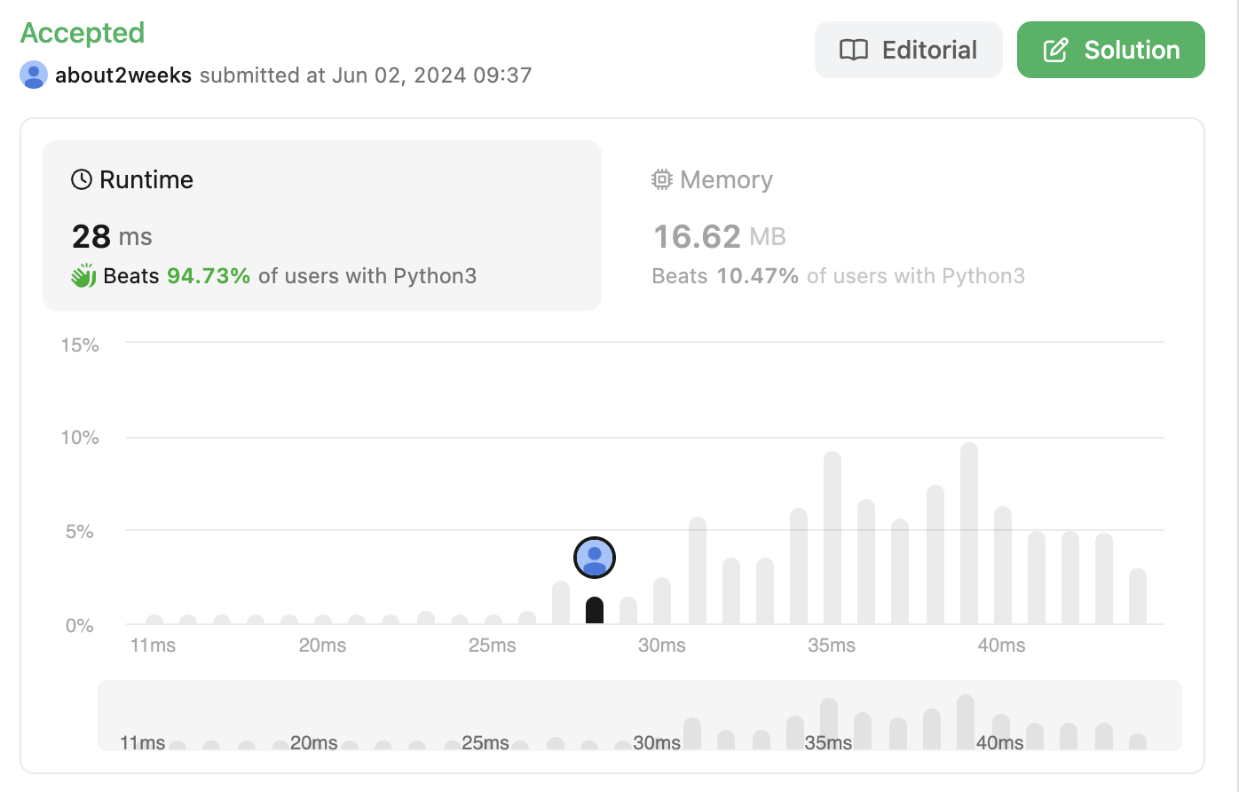Click the bar right of 30ms in the main chart

point(698,571)
